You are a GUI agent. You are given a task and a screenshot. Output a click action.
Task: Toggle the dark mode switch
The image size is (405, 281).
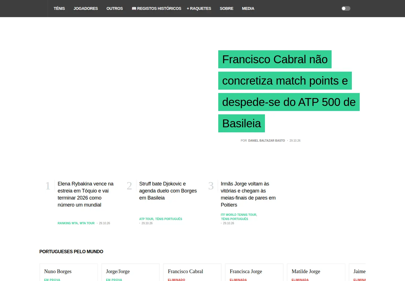[x=346, y=8]
